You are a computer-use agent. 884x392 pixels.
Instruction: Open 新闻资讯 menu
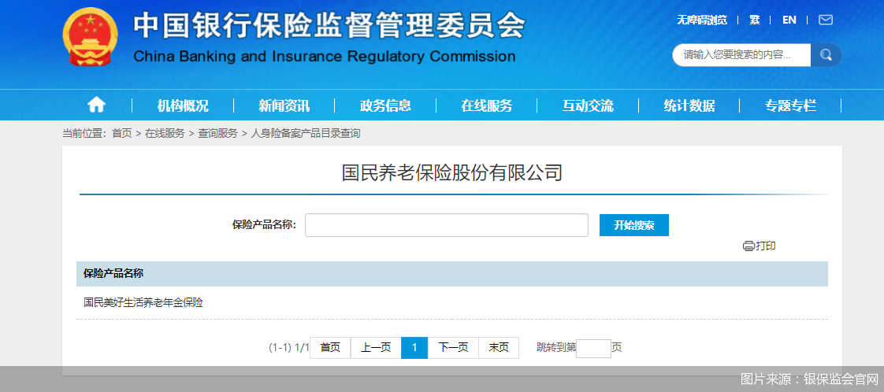click(284, 105)
